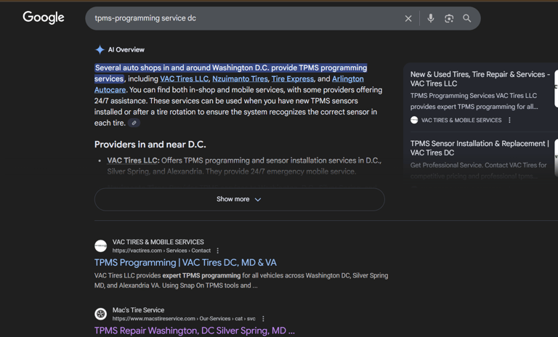Open Google Lens image search
Screen dimensions: 558x337
(449, 18)
